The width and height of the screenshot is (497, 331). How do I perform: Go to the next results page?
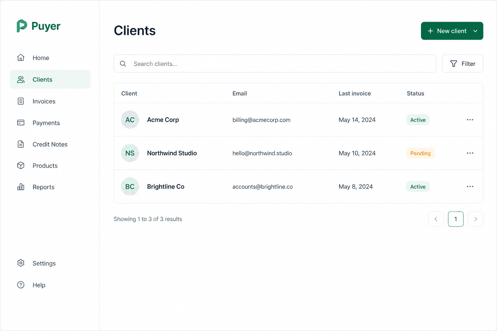pyautogui.click(x=476, y=219)
